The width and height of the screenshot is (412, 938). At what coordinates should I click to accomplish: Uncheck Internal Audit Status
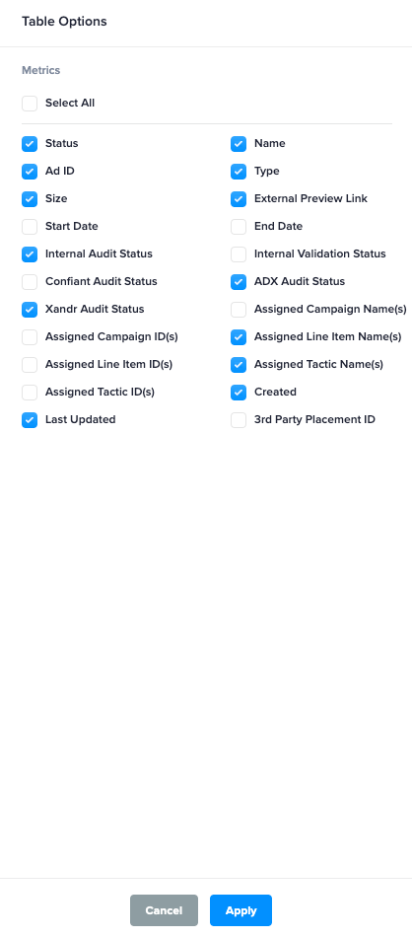30,254
